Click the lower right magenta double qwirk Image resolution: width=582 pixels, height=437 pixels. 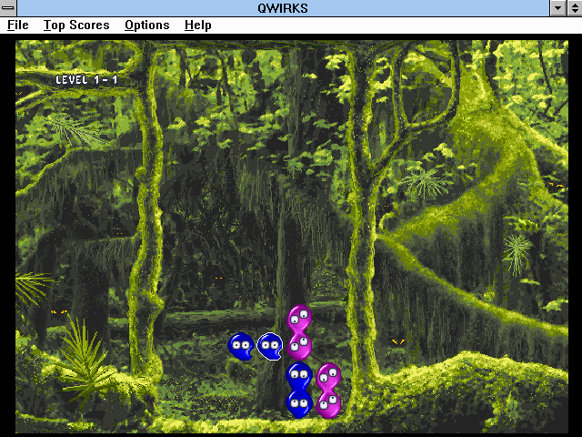[328, 391]
